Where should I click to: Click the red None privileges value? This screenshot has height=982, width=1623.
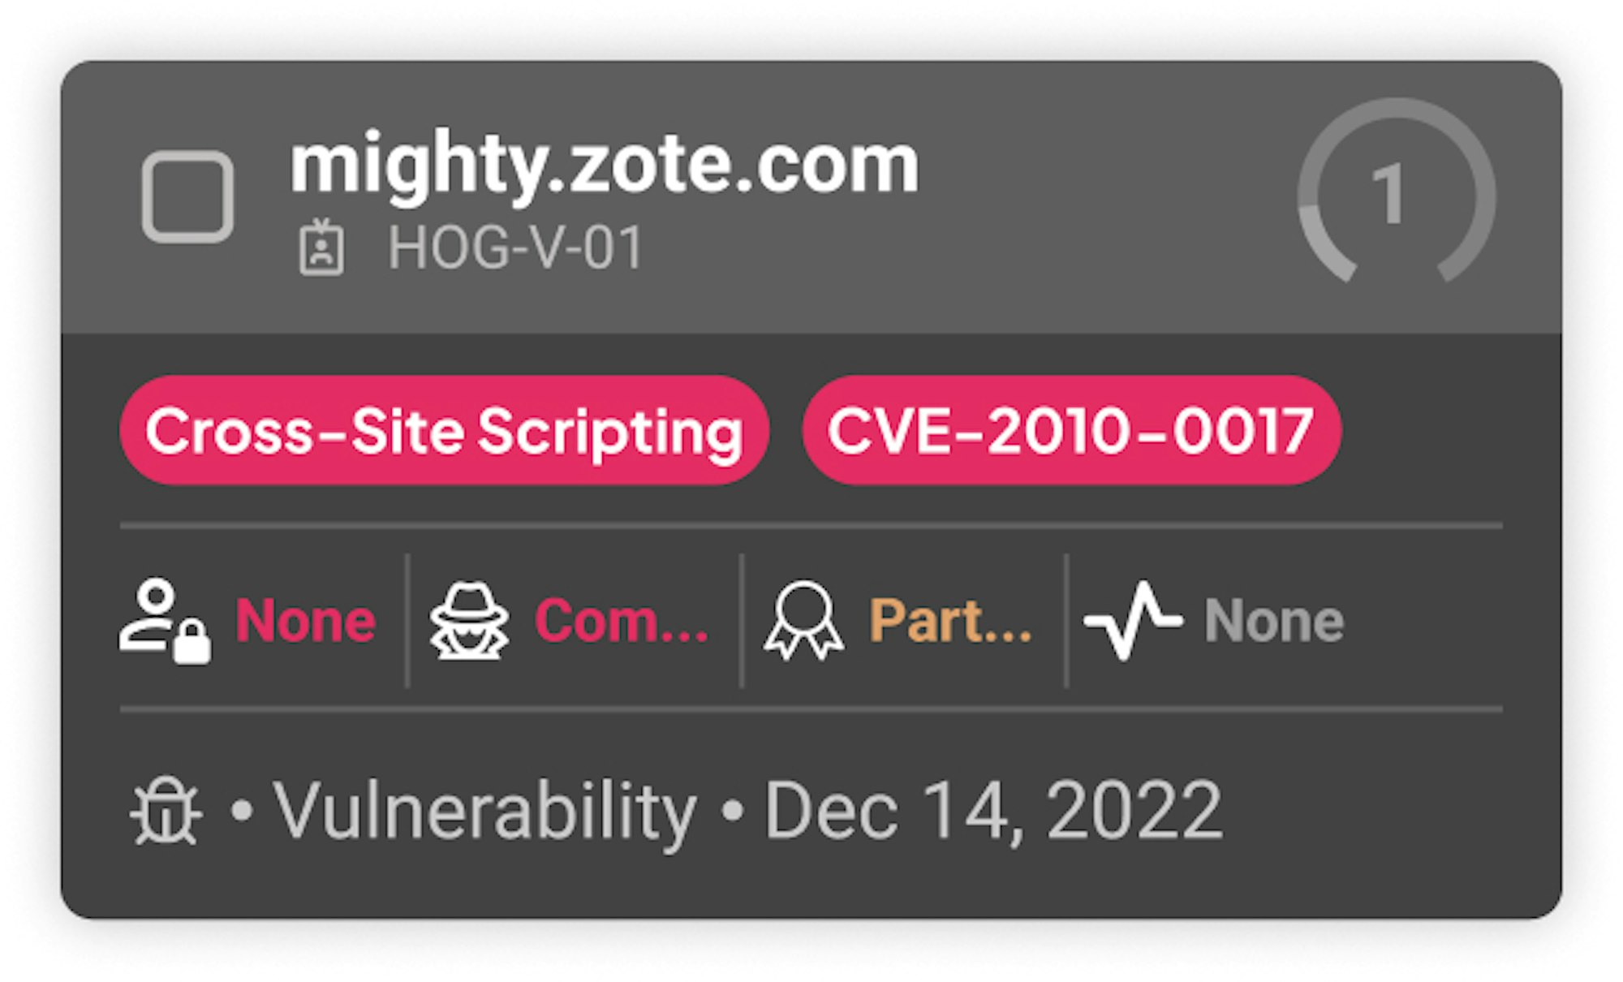[x=306, y=621]
